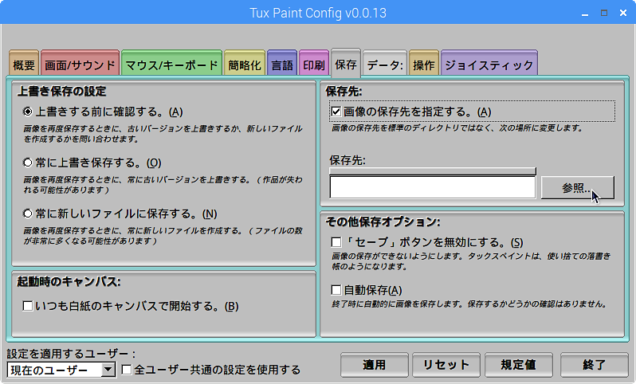Select 常に新しいファイルに保存する radio option
The width and height of the screenshot is (636, 384).
[28, 214]
